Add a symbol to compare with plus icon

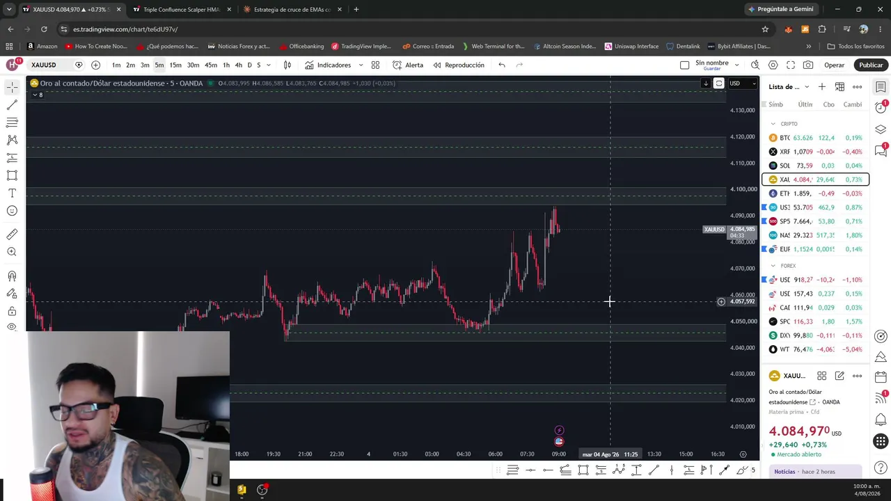(95, 65)
